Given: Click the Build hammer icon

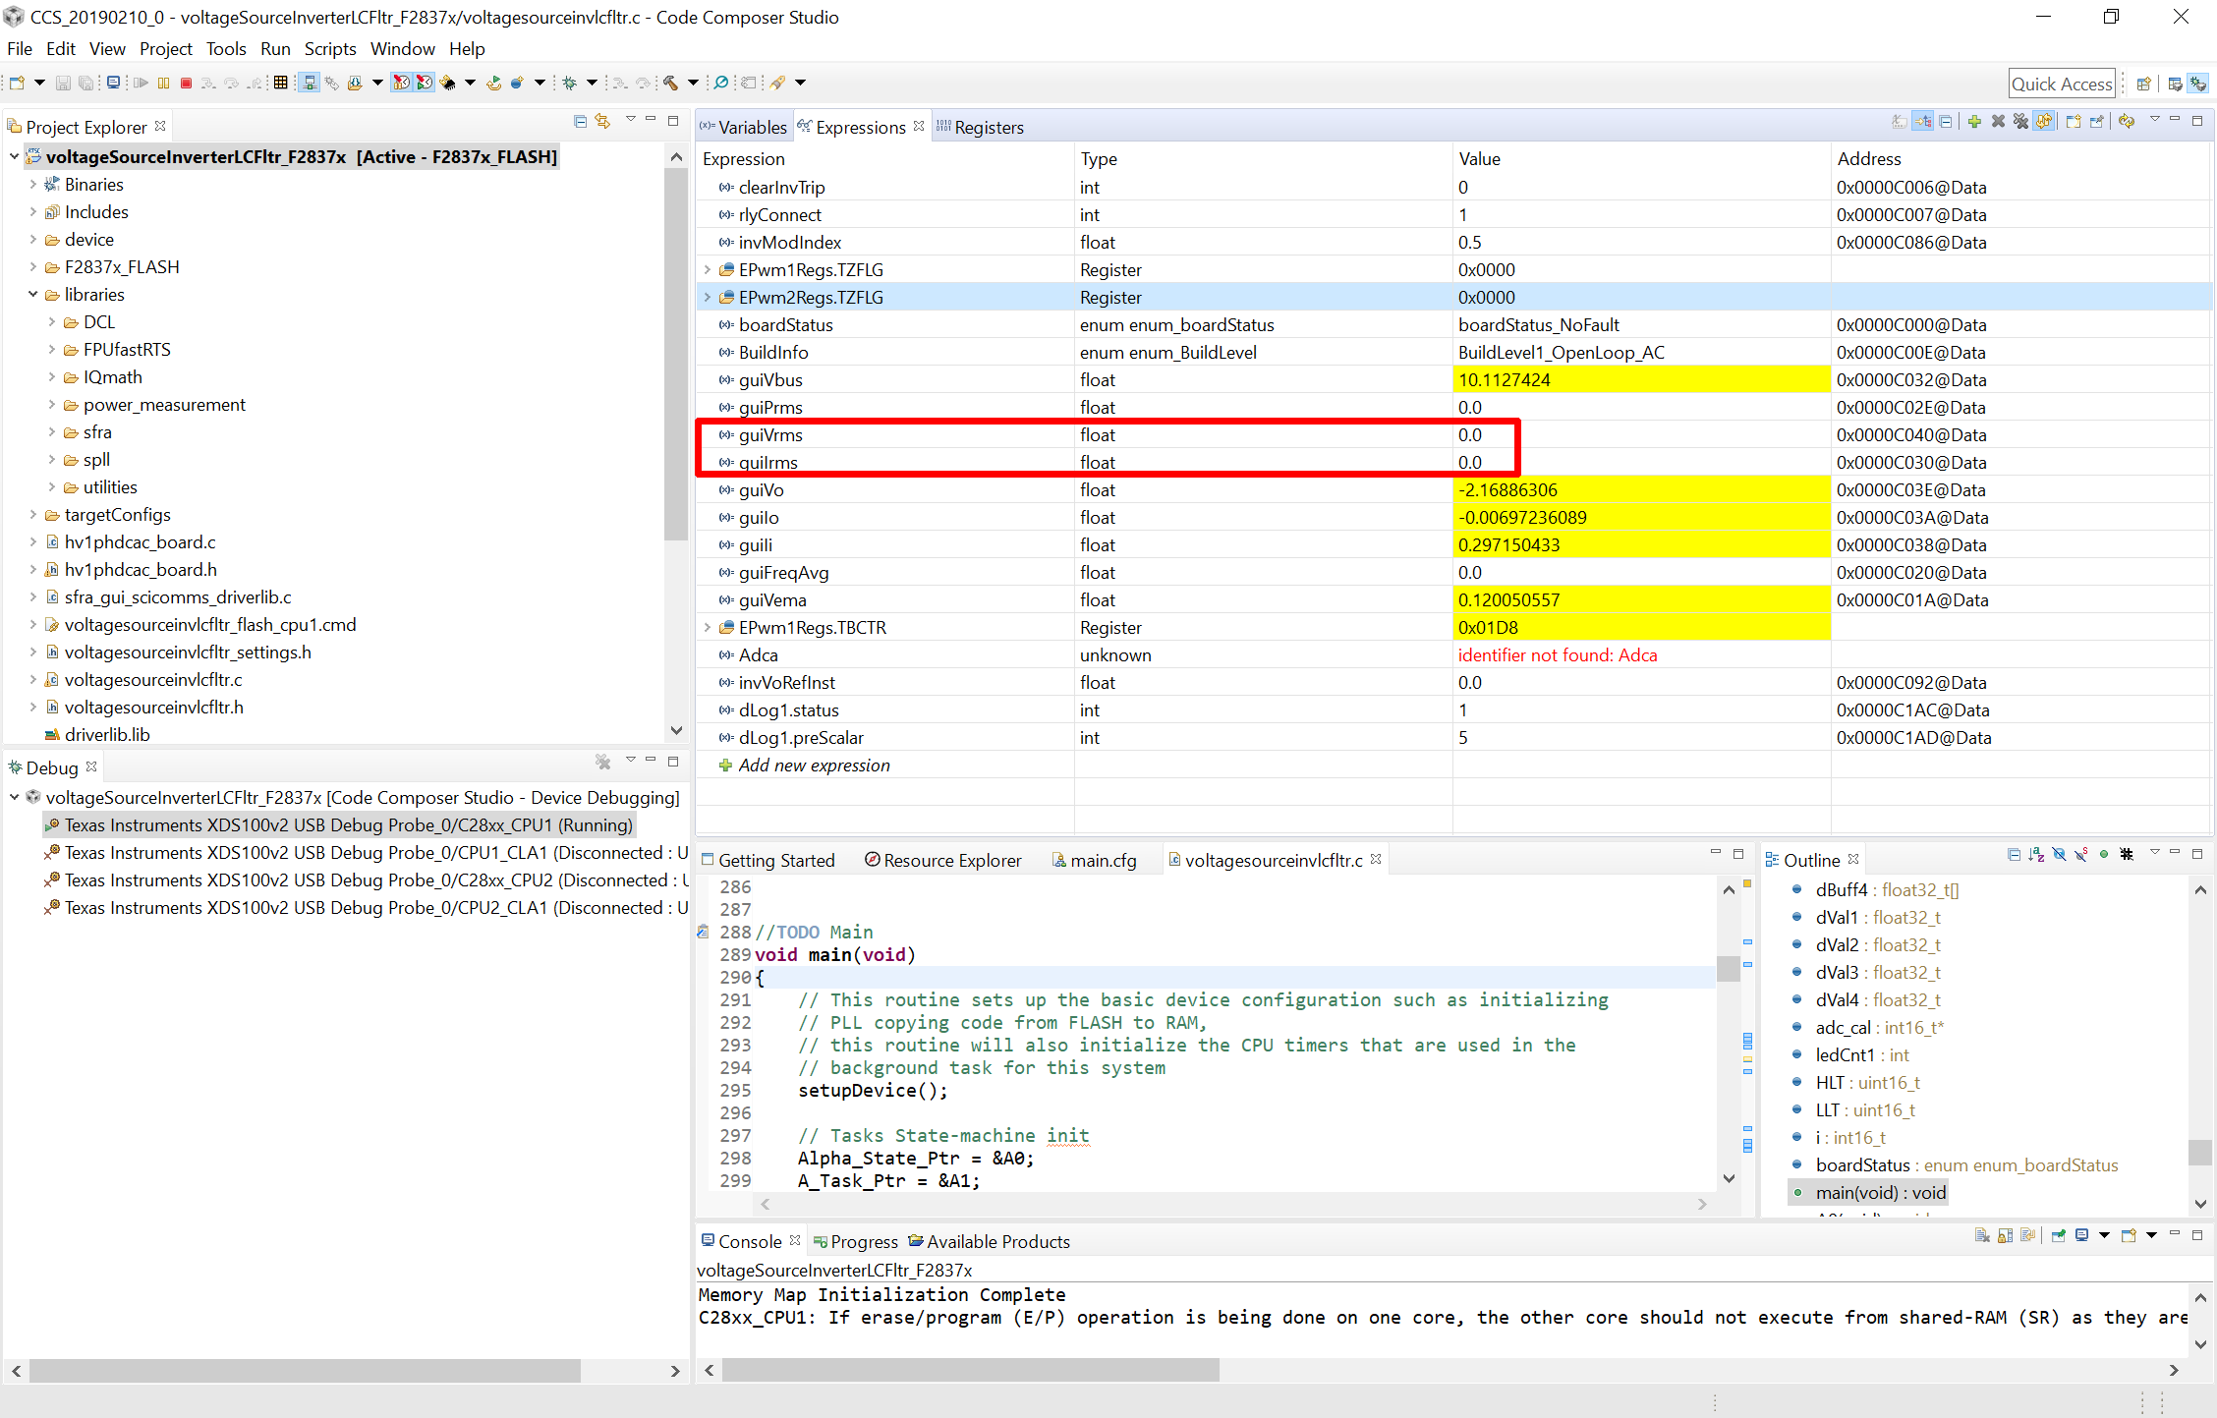Looking at the screenshot, I should click(x=670, y=84).
